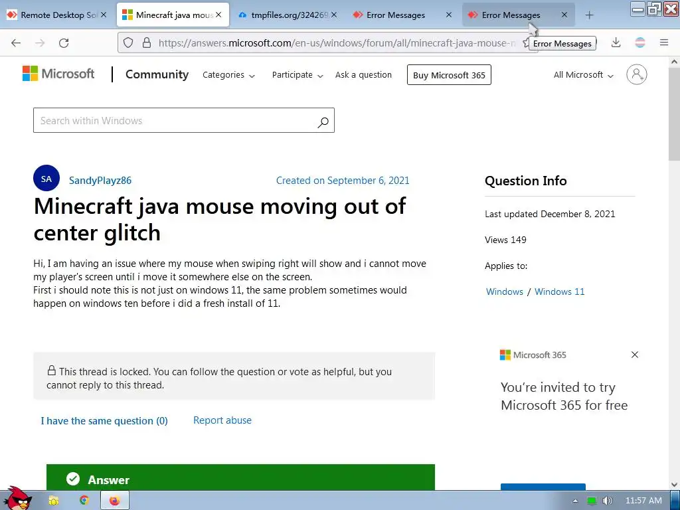The width and height of the screenshot is (680, 510).
Task: Show hidden tray icons arrow
Action: (575, 501)
